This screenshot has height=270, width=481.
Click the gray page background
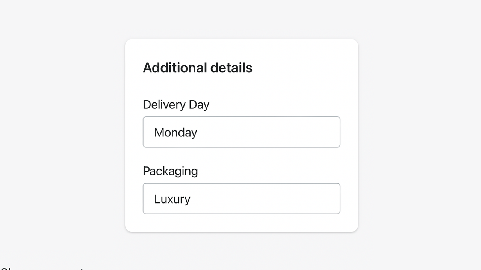[x=56, y=135]
